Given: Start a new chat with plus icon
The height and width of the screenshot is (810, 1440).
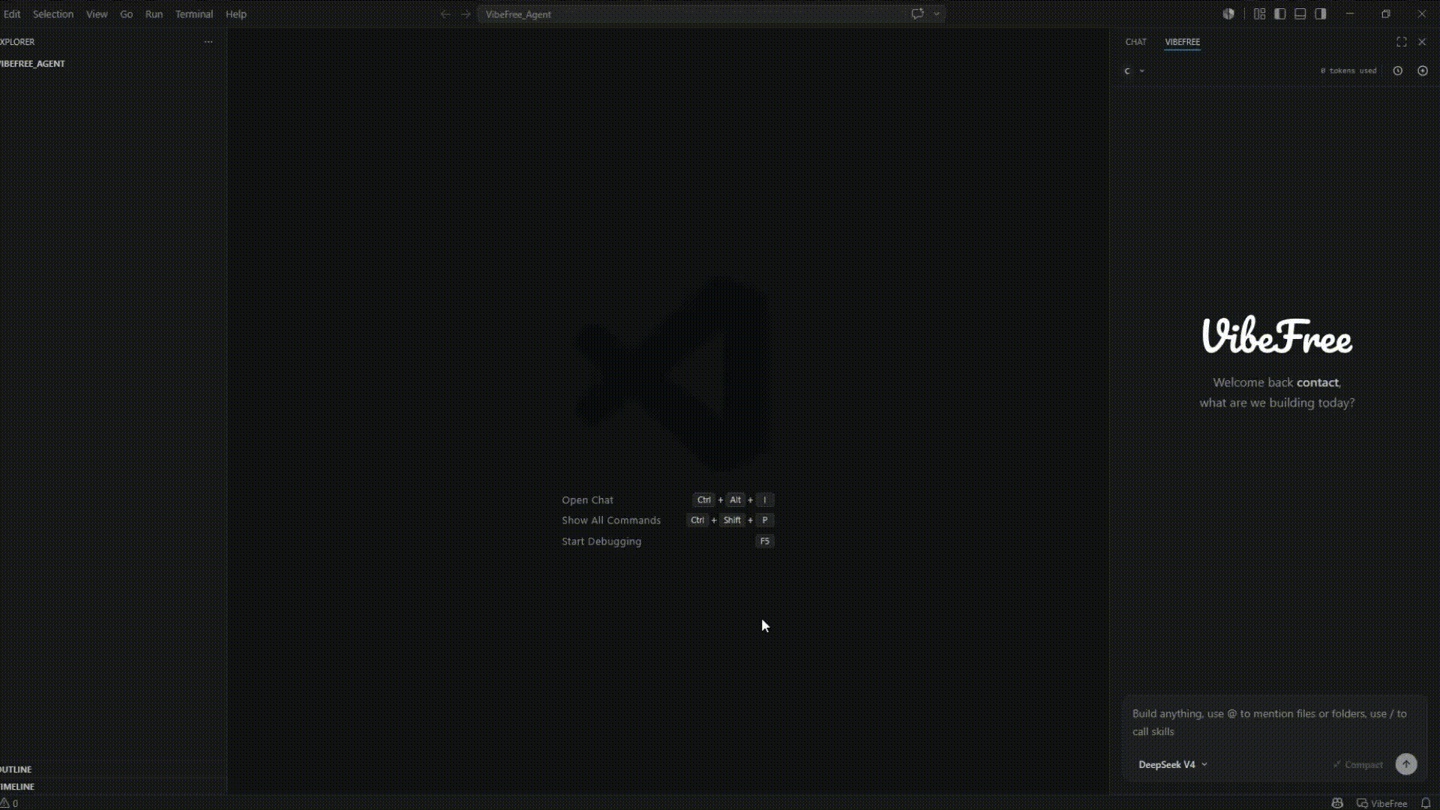Looking at the screenshot, I should pos(1423,70).
